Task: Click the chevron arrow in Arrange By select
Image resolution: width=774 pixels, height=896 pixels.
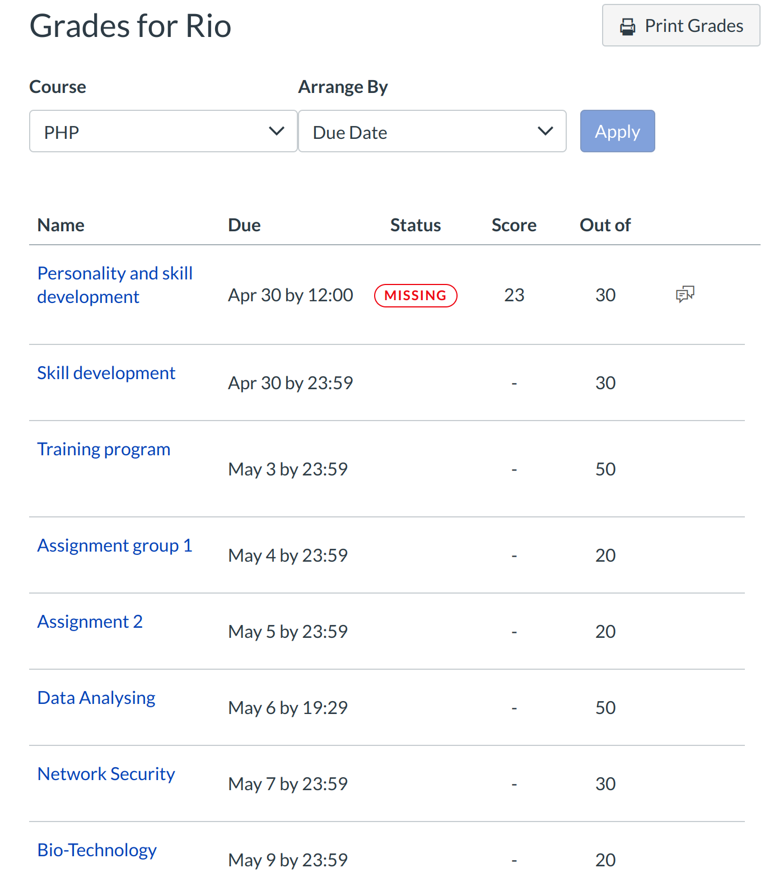Action: tap(545, 131)
